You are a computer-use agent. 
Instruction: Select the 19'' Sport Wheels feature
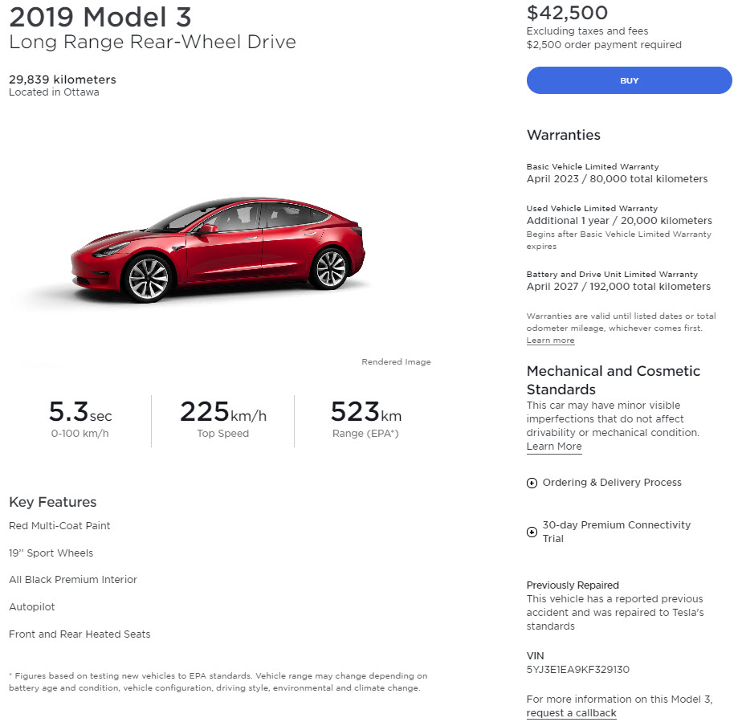(51, 553)
